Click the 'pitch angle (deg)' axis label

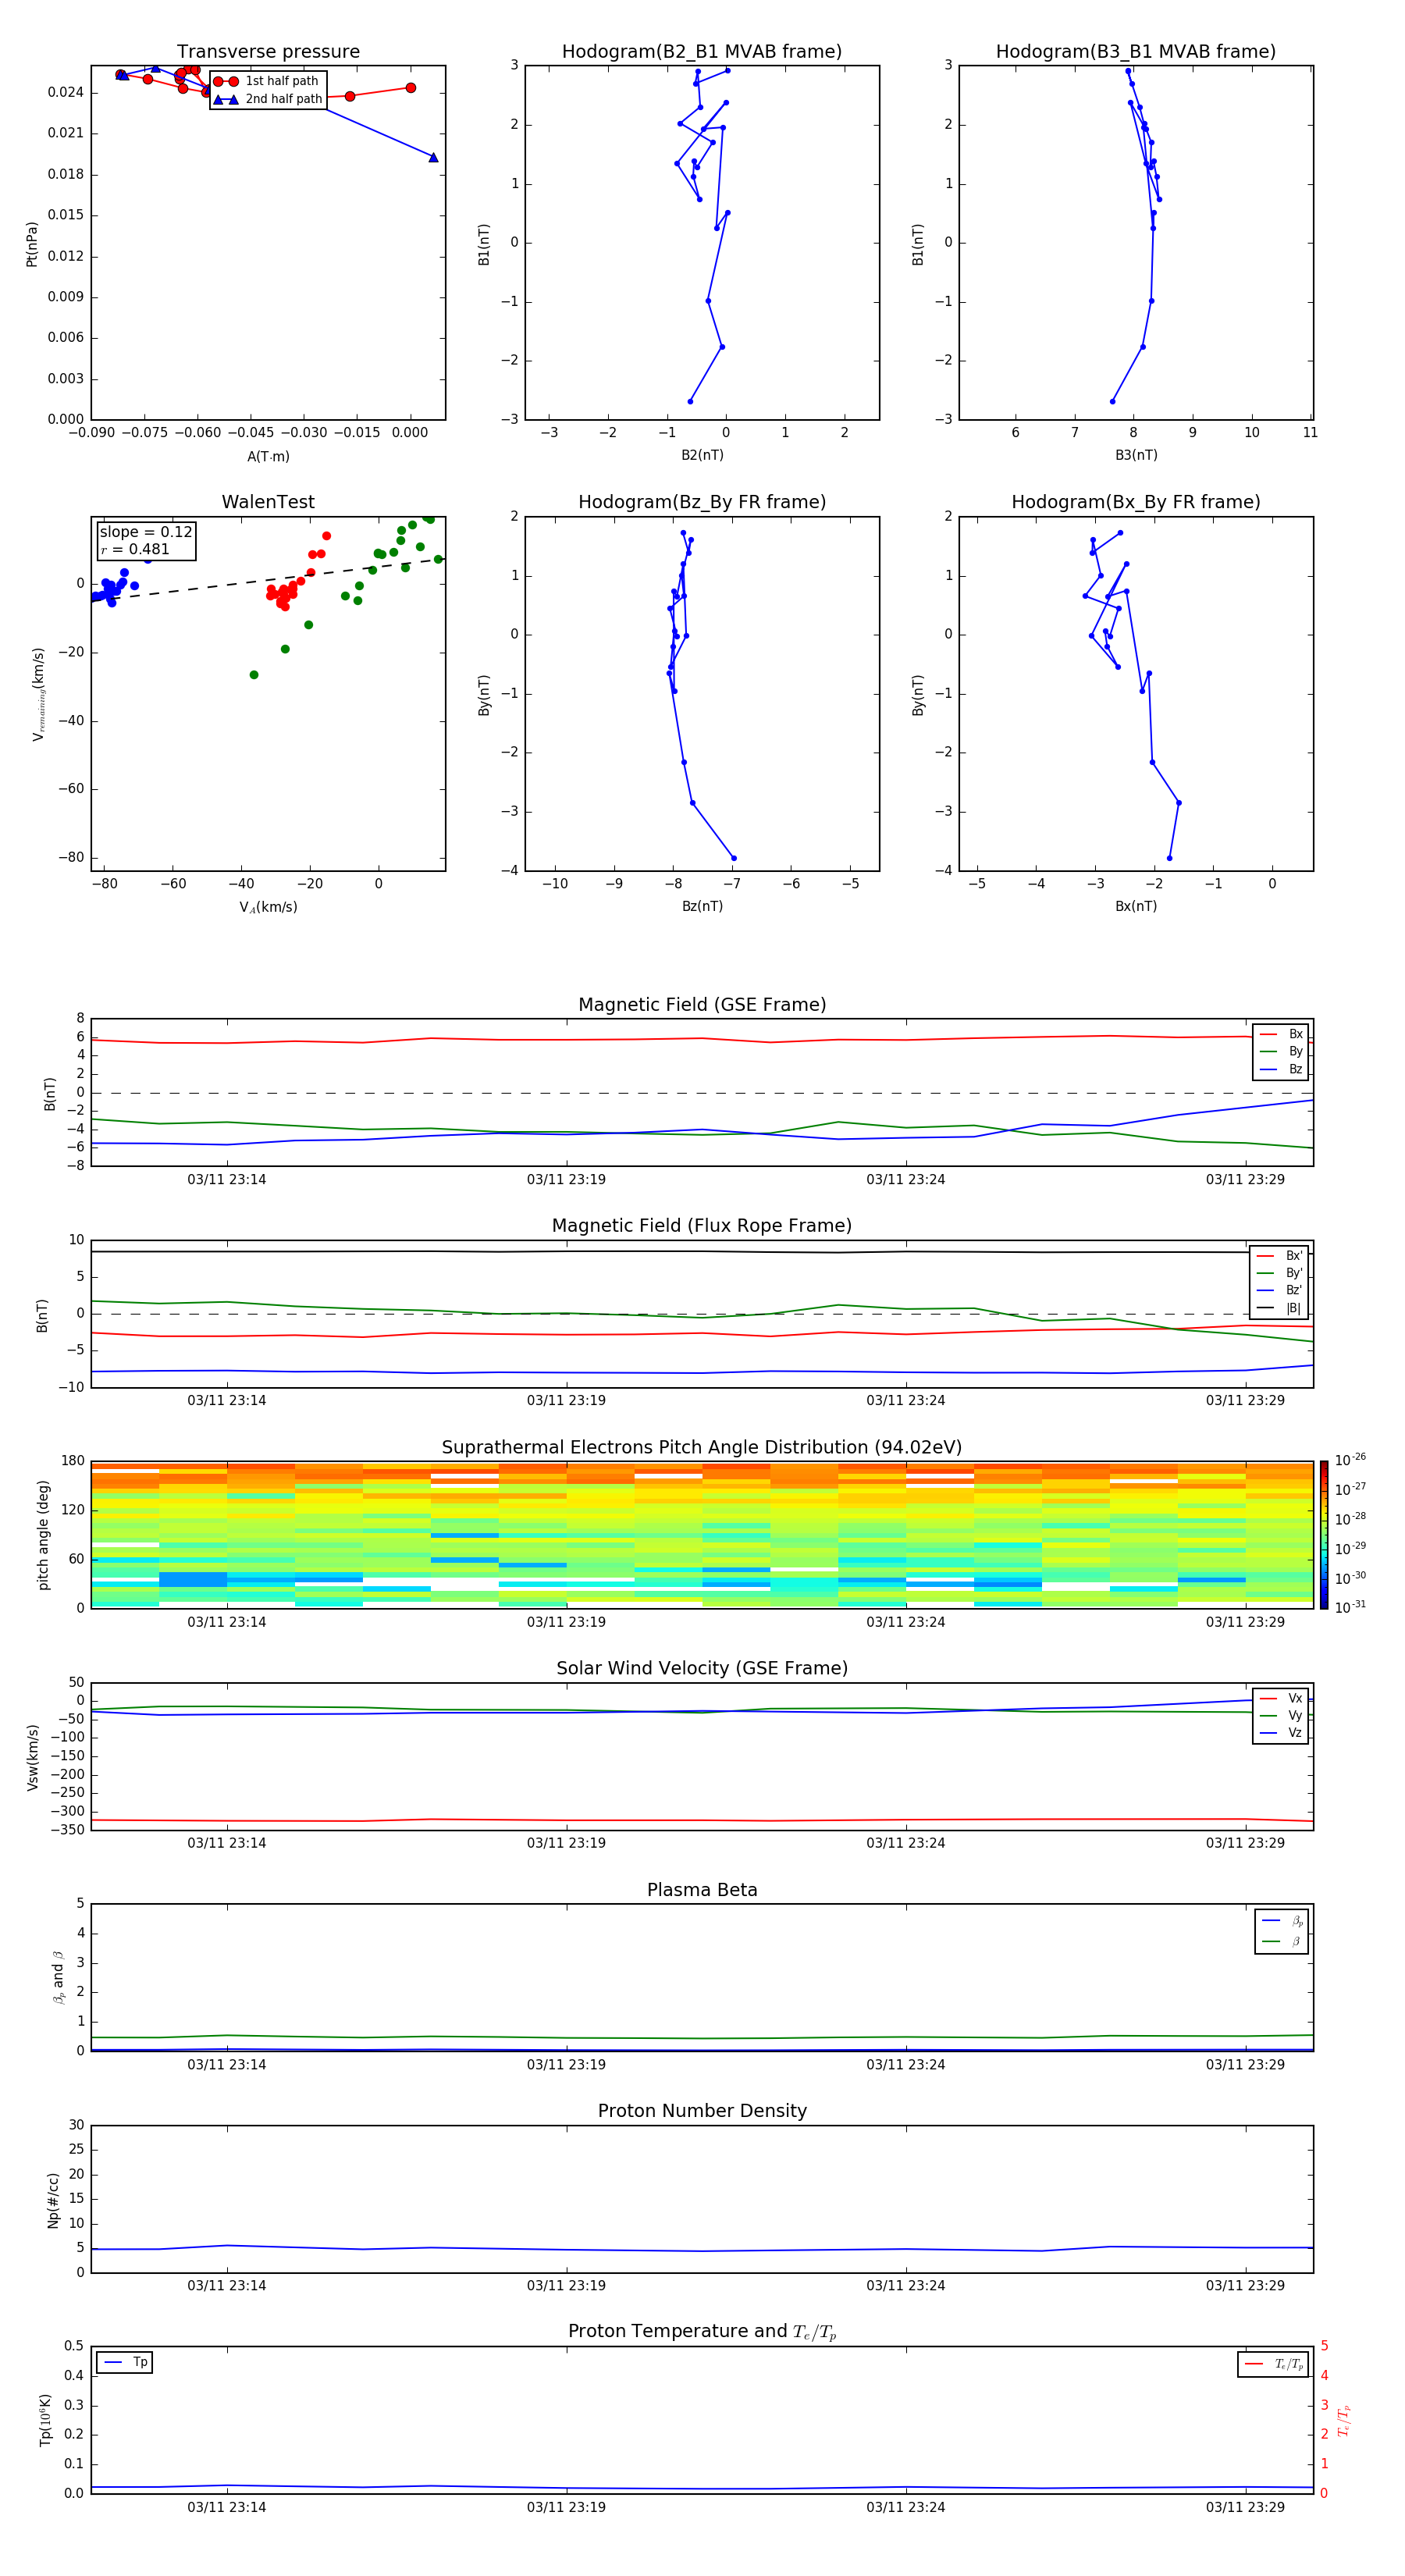coord(43,1535)
